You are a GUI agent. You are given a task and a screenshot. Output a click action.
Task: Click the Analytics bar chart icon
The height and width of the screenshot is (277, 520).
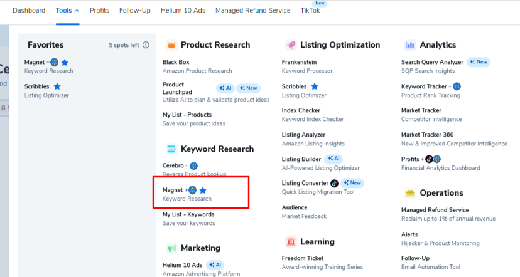[x=410, y=45]
